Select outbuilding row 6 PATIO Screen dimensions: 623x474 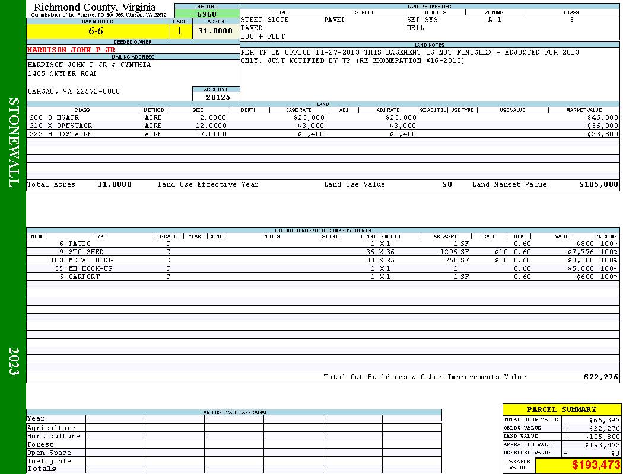[x=323, y=244]
